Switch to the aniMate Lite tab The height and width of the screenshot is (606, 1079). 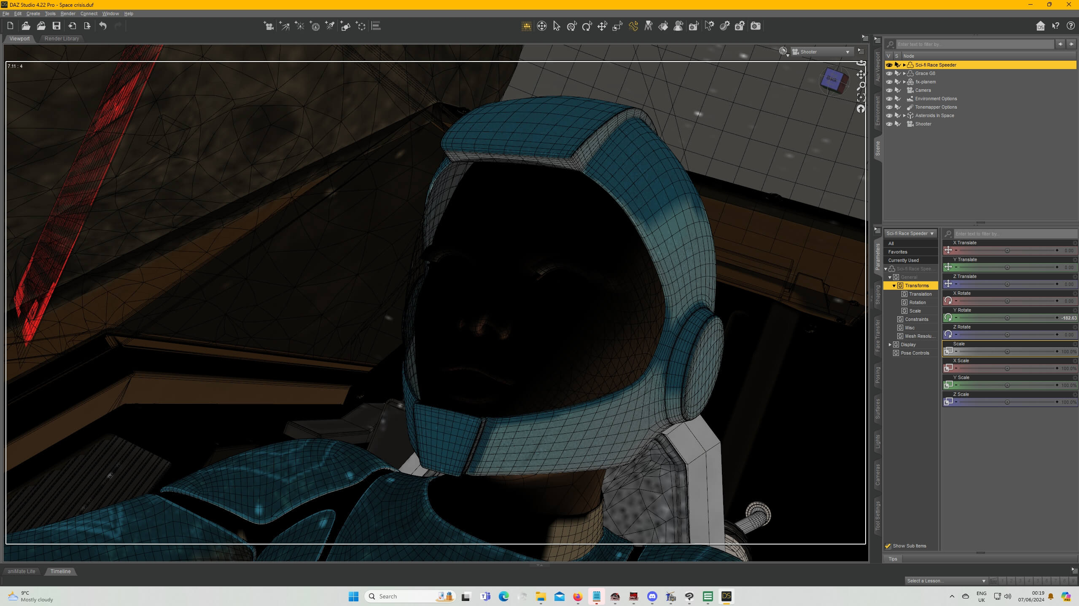tap(22, 571)
